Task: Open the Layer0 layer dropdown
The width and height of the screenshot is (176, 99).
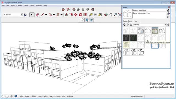Action: coord(22,15)
